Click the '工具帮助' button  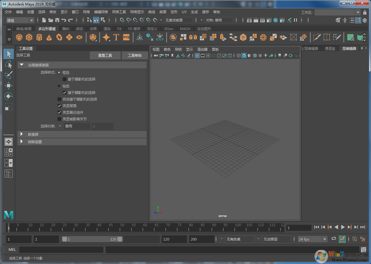click(x=135, y=55)
